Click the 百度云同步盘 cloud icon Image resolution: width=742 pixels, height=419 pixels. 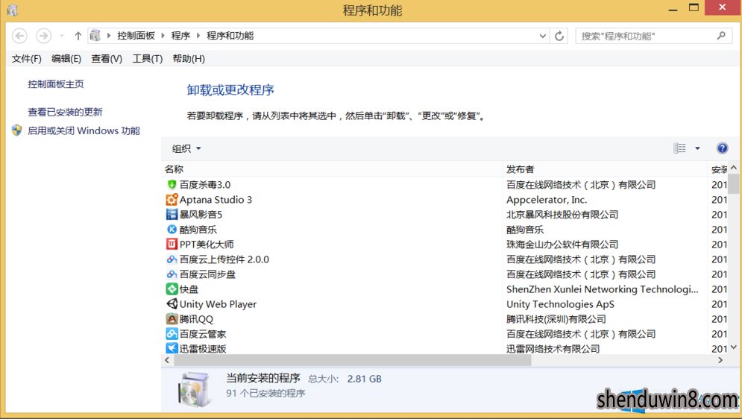coord(172,274)
